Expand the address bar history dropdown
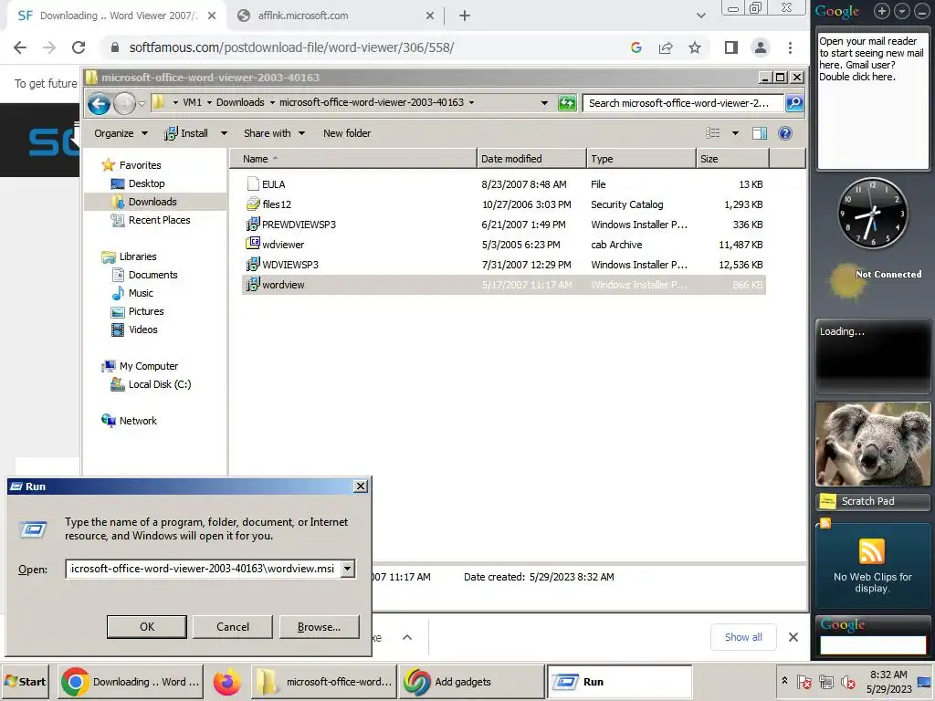935x701 pixels. pyautogui.click(x=544, y=103)
